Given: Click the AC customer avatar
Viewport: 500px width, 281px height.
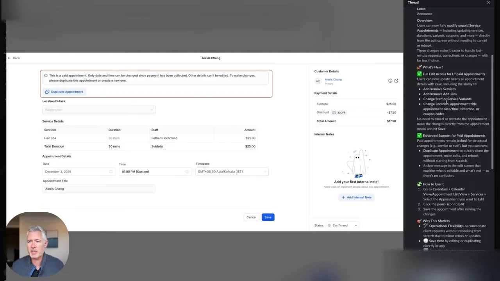Looking at the screenshot, I should pyautogui.click(x=318, y=81).
